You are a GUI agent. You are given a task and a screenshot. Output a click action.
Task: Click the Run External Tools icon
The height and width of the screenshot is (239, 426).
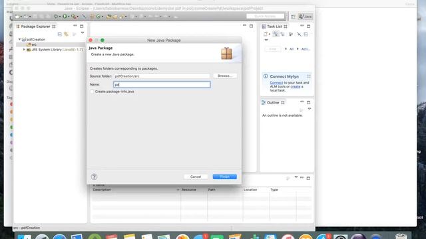(x=73, y=16)
